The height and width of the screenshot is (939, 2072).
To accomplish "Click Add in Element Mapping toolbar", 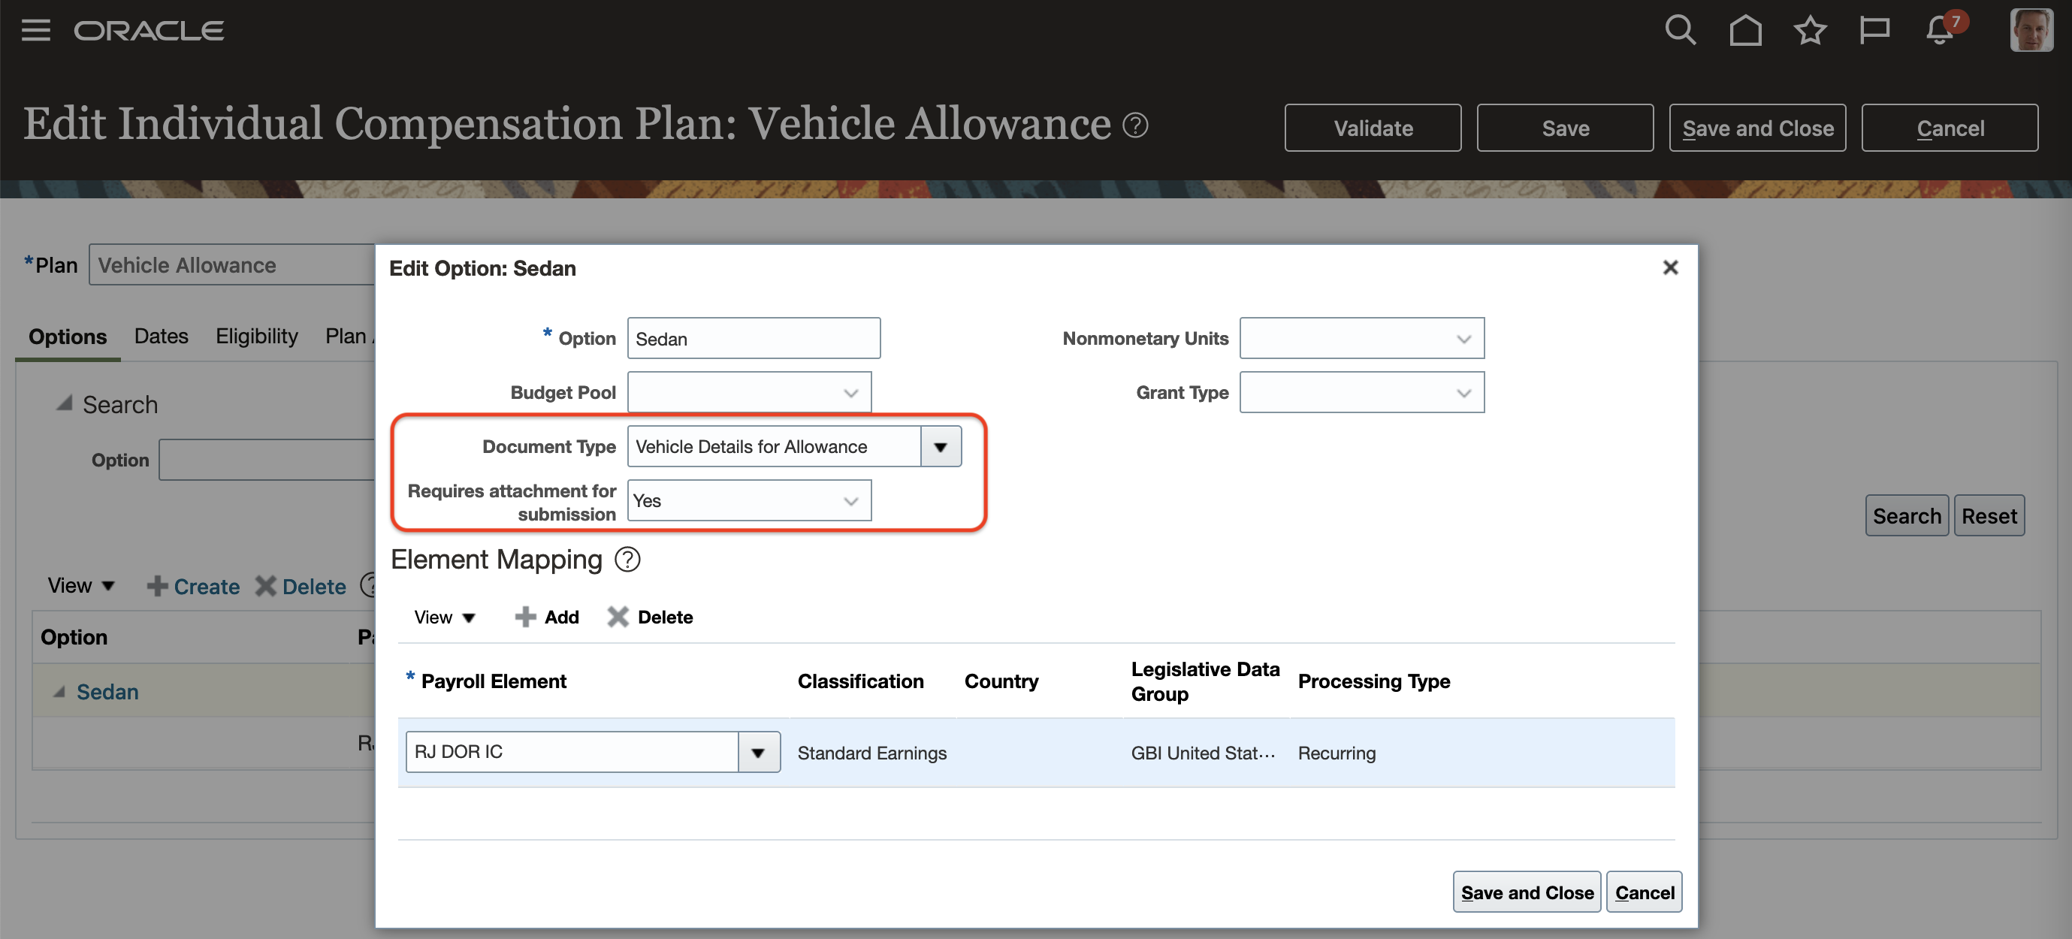I will coord(547,617).
